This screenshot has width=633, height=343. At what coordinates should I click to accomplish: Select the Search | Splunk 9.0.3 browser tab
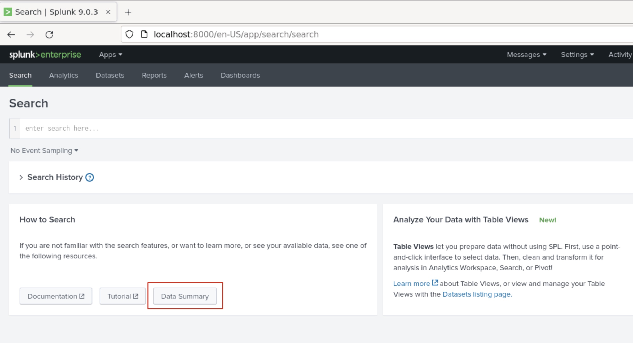click(x=58, y=12)
